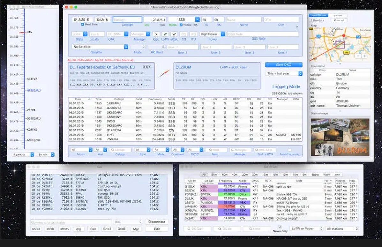Disable the Follow TRX checkbox

point(181,25)
